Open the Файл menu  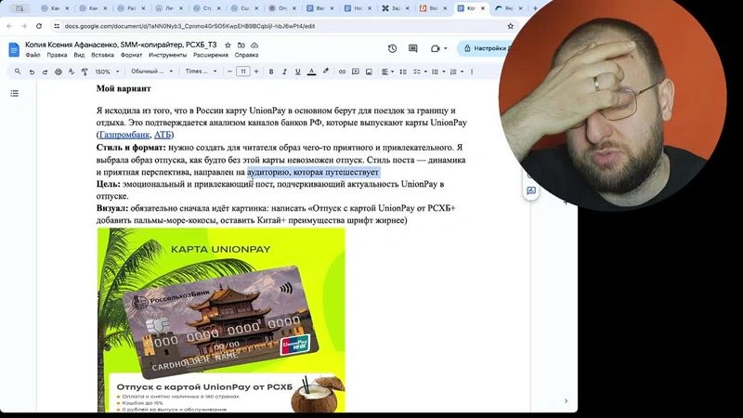pos(33,55)
